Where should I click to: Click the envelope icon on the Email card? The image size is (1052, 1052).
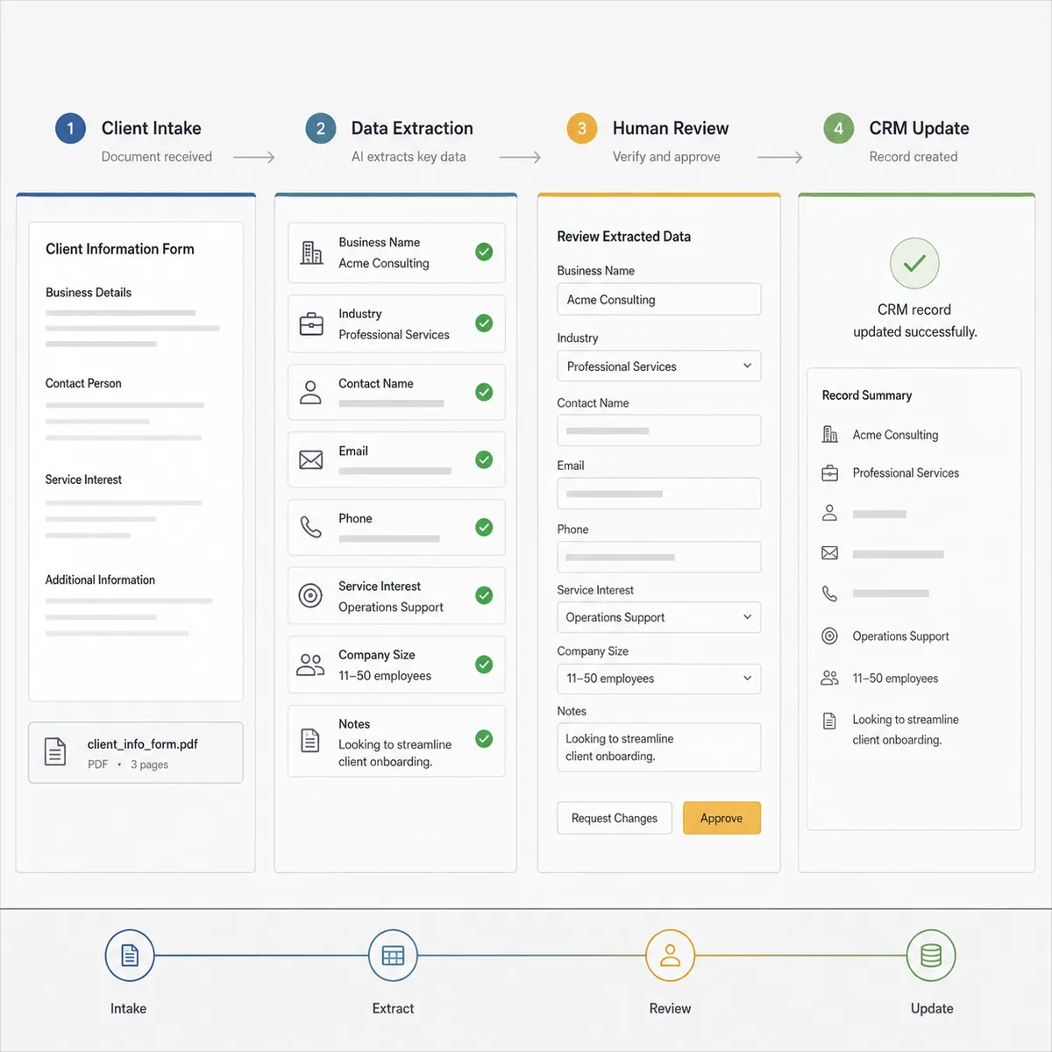311,459
